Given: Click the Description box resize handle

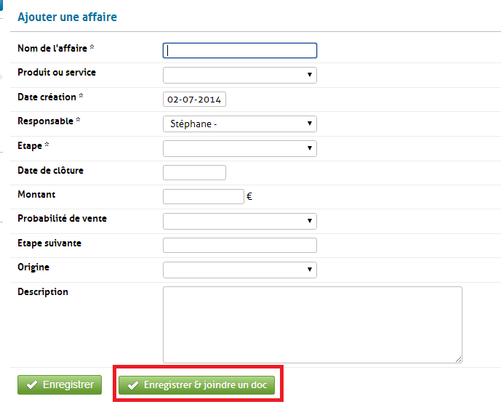Looking at the screenshot, I should coord(458,358).
